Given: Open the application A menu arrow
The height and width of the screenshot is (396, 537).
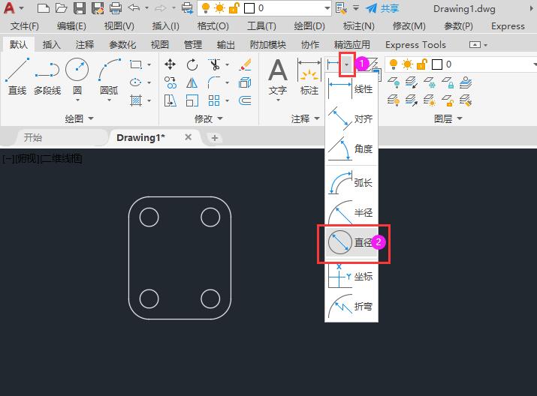Looking at the screenshot, I should pos(21,7).
